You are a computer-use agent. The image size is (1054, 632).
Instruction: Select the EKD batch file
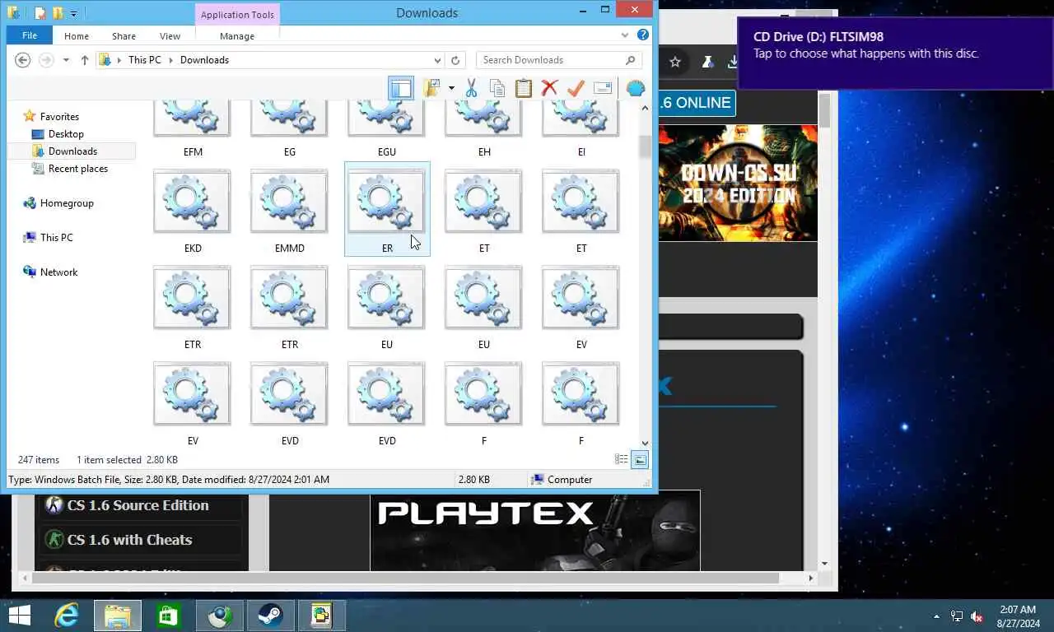(x=193, y=211)
